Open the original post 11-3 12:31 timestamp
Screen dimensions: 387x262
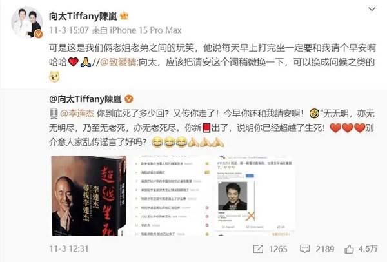point(69,248)
